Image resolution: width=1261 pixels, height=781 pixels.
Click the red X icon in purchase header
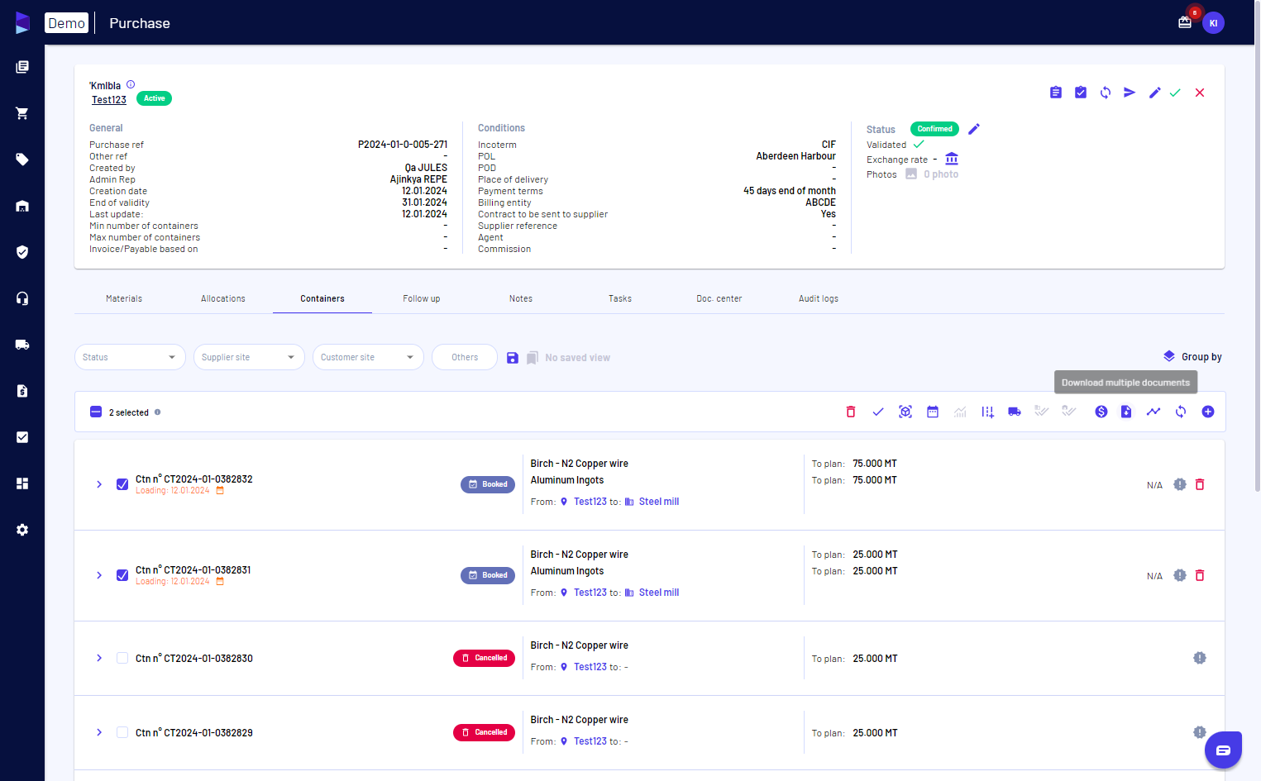(x=1200, y=93)
